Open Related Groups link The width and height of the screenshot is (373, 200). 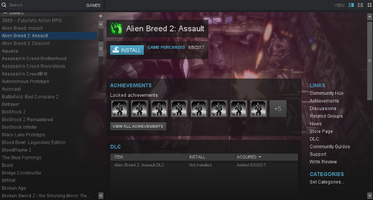[326, 116]
